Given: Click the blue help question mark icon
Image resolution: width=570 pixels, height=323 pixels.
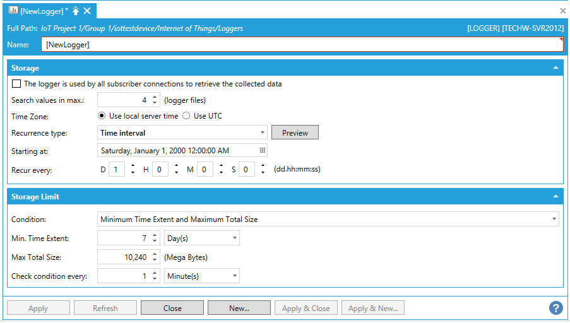Looking at the screenshot, I should [x=555, y=308].
